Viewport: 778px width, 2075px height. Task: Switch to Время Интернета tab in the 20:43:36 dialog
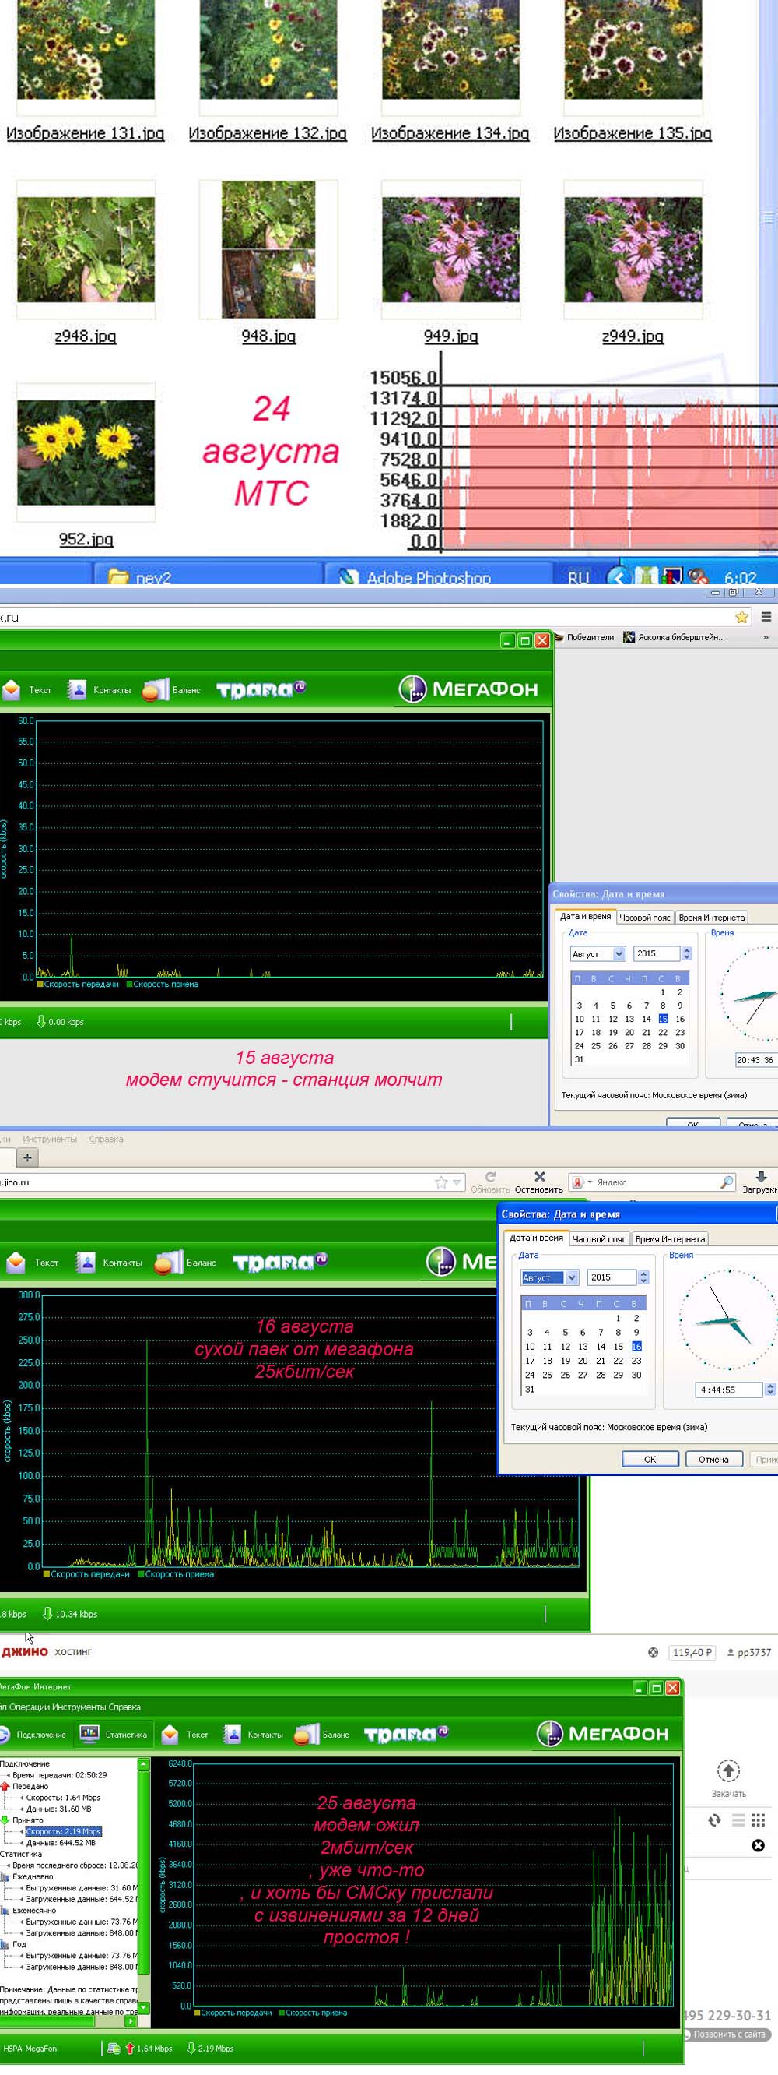[x=711, y=918]
